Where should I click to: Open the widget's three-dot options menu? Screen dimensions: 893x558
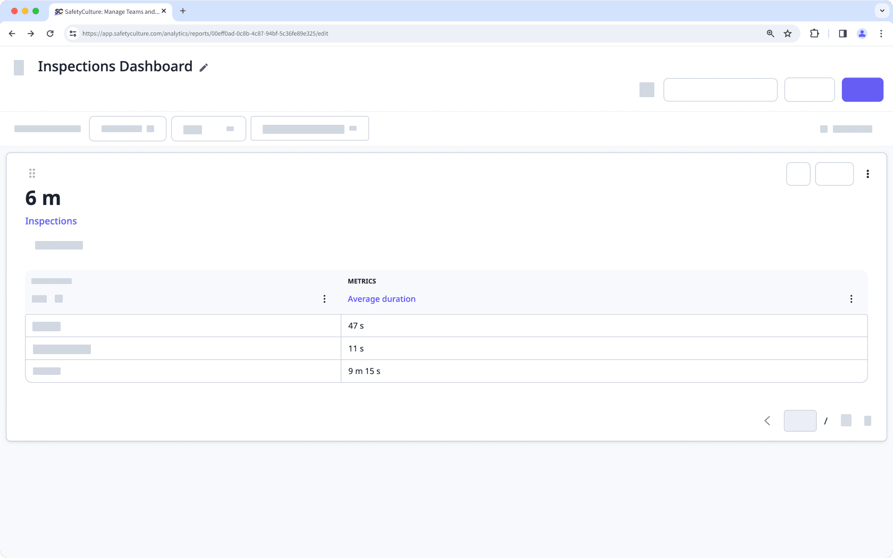(868, 174)
